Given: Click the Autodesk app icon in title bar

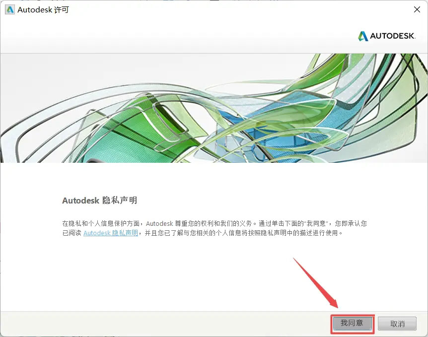Looking at the screenshot, I should (10, 10).
